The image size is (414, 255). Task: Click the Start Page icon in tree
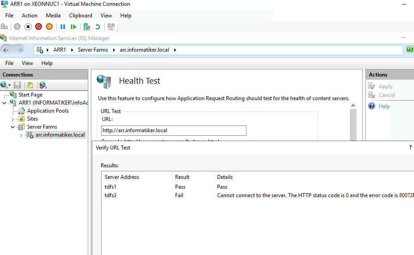pos(13,94)
